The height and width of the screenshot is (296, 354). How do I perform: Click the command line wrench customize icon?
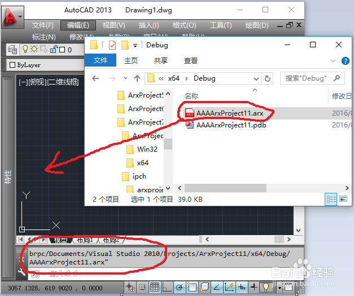click(21, 272)
